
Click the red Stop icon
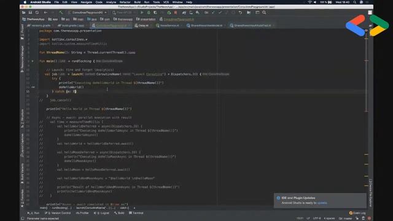pyautogui.click(x=176, y=12)
